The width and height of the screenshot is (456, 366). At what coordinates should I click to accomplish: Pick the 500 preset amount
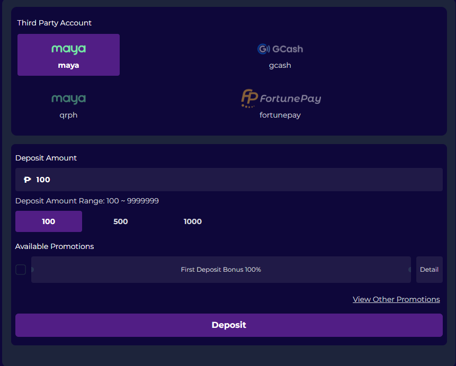[121, 221]
